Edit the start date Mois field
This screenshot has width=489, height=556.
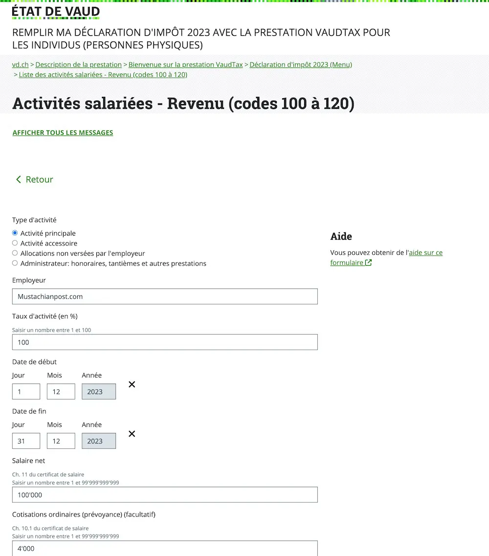click(61, 392)
